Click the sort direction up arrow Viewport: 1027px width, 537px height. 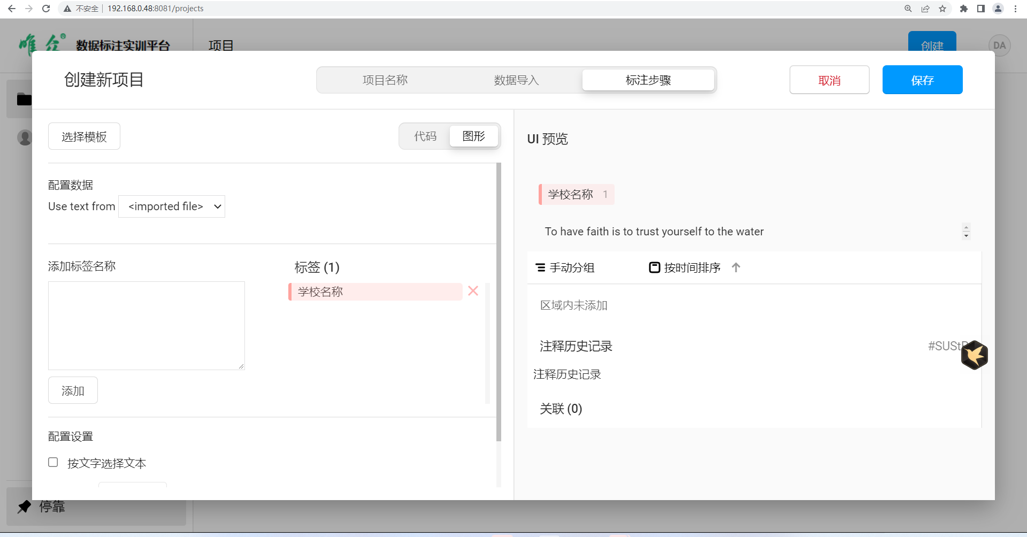736,267
